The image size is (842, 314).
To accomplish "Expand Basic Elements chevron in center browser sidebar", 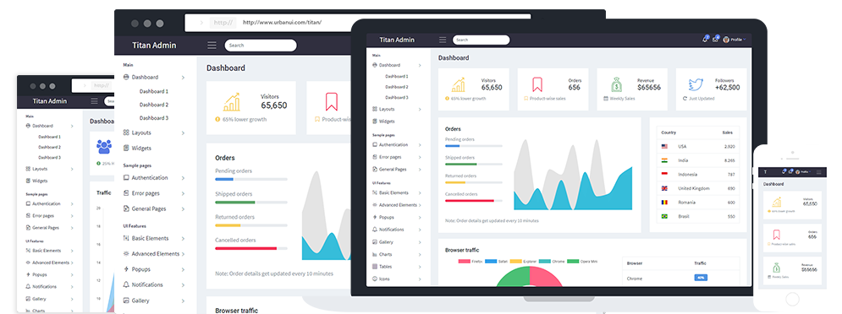I will 183,238.
